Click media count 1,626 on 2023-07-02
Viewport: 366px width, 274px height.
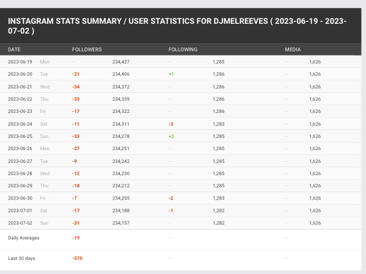click(x=315, y=223)
